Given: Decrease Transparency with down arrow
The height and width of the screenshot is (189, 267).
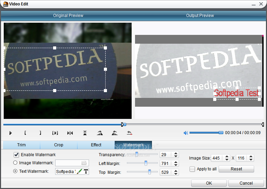Looking at the screenshot, I should click(x=176, y=156).
